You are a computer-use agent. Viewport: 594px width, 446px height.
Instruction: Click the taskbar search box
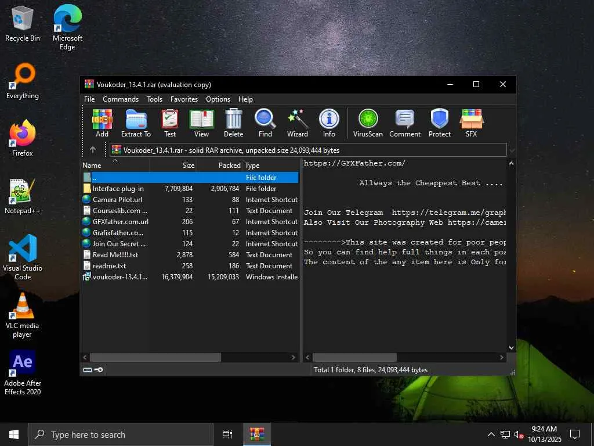[x=121, y=434]
